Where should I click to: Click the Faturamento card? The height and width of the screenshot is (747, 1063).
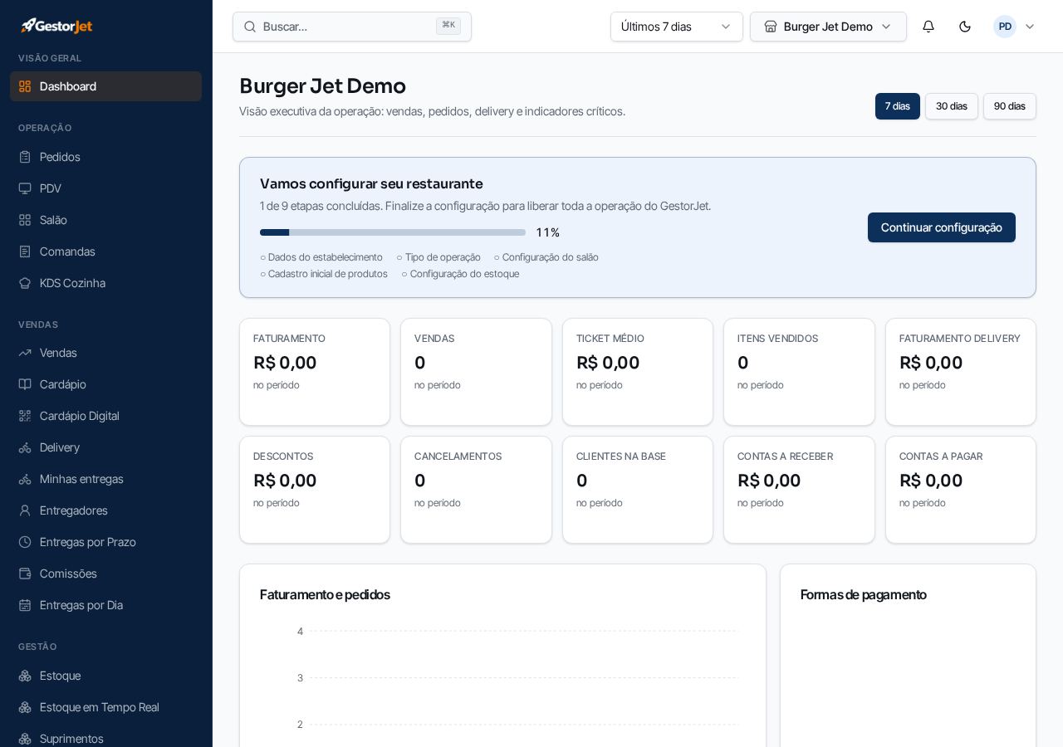(x=315, y=372)
